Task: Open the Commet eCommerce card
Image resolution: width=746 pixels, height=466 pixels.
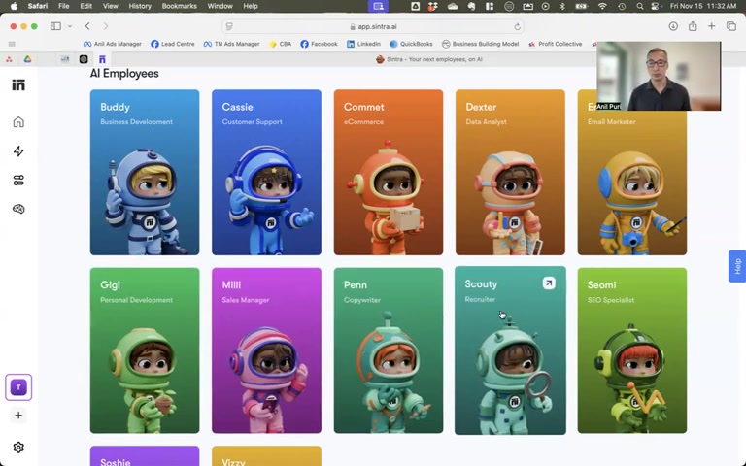Action: [x=389, y=172]
